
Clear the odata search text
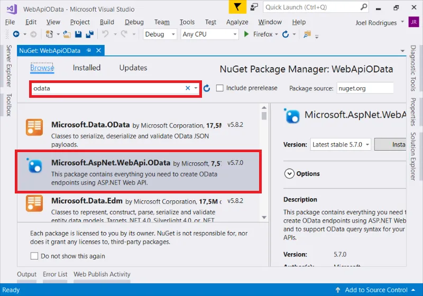188,88
